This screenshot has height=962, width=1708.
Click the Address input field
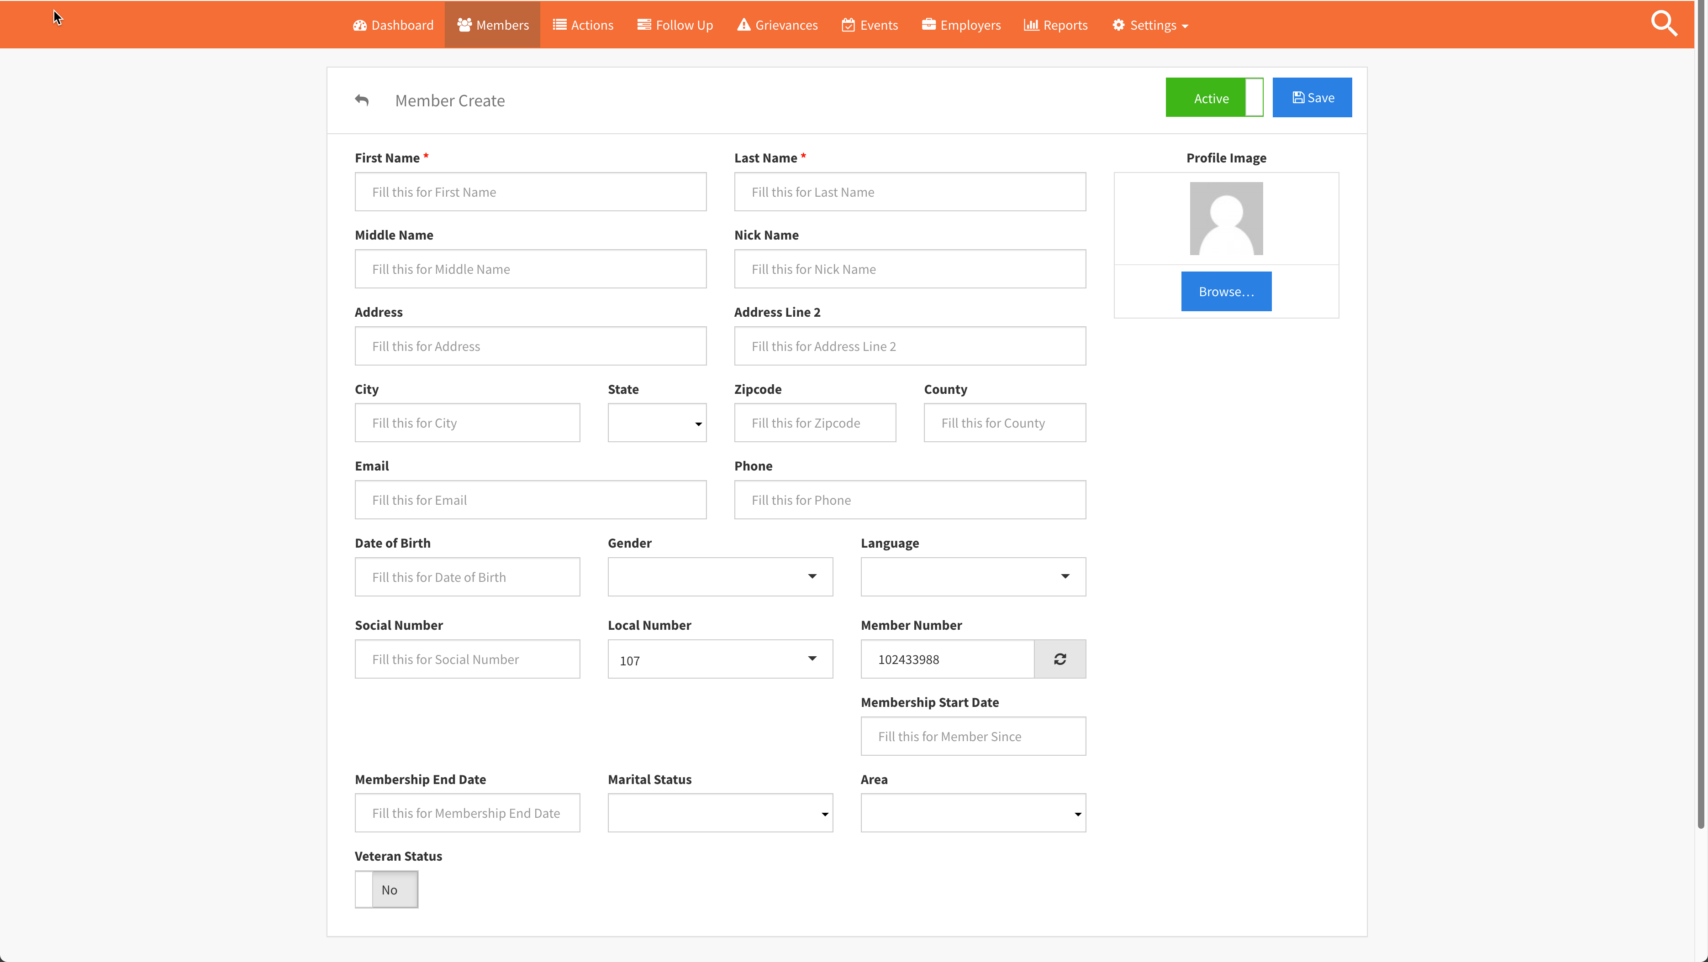530,346
